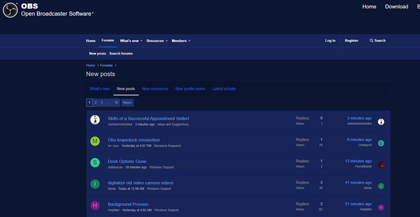Open vietnammotorbike's avatar on the first thread

[x=95, y=120]
